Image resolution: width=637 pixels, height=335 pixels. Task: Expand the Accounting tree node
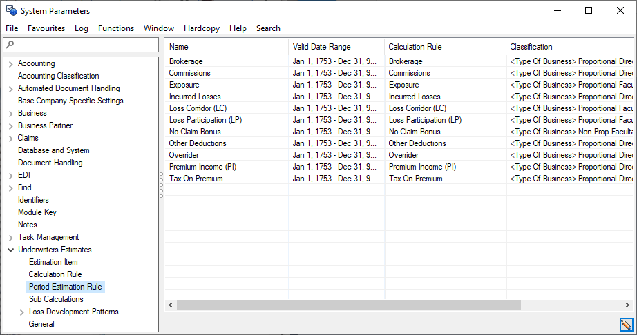[x=10, y=64]
